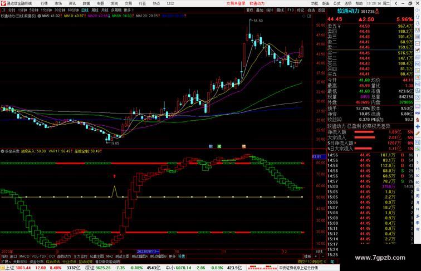Select the VOL-TDX indicator tab
Image resolution: width=421 pixels, height=271 pixels.
point(39,257)
